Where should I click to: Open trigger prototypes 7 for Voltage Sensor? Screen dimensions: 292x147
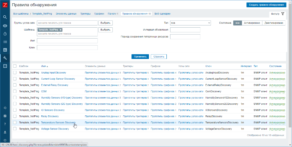point(136,129)
